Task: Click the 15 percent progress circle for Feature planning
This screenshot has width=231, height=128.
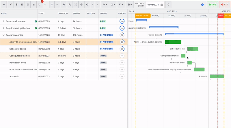Action: pyautogui.click(x=122, y=35)
